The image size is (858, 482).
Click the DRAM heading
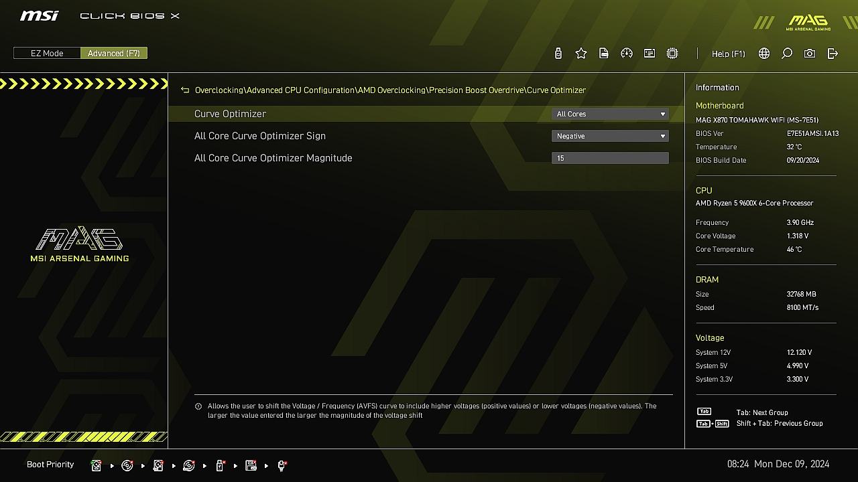707,280
